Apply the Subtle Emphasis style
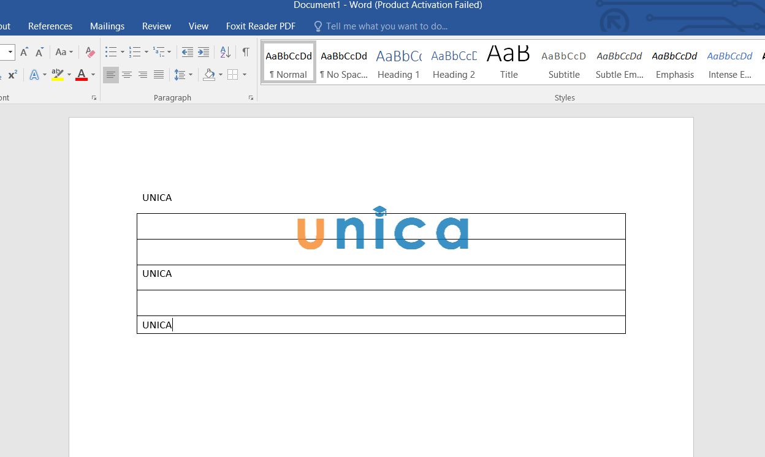The width and height of the screenshot is (765, 457). (619, 62)
